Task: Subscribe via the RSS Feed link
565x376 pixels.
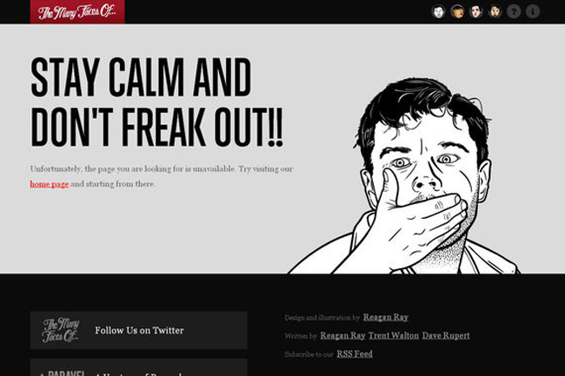Action: point(355,353)
